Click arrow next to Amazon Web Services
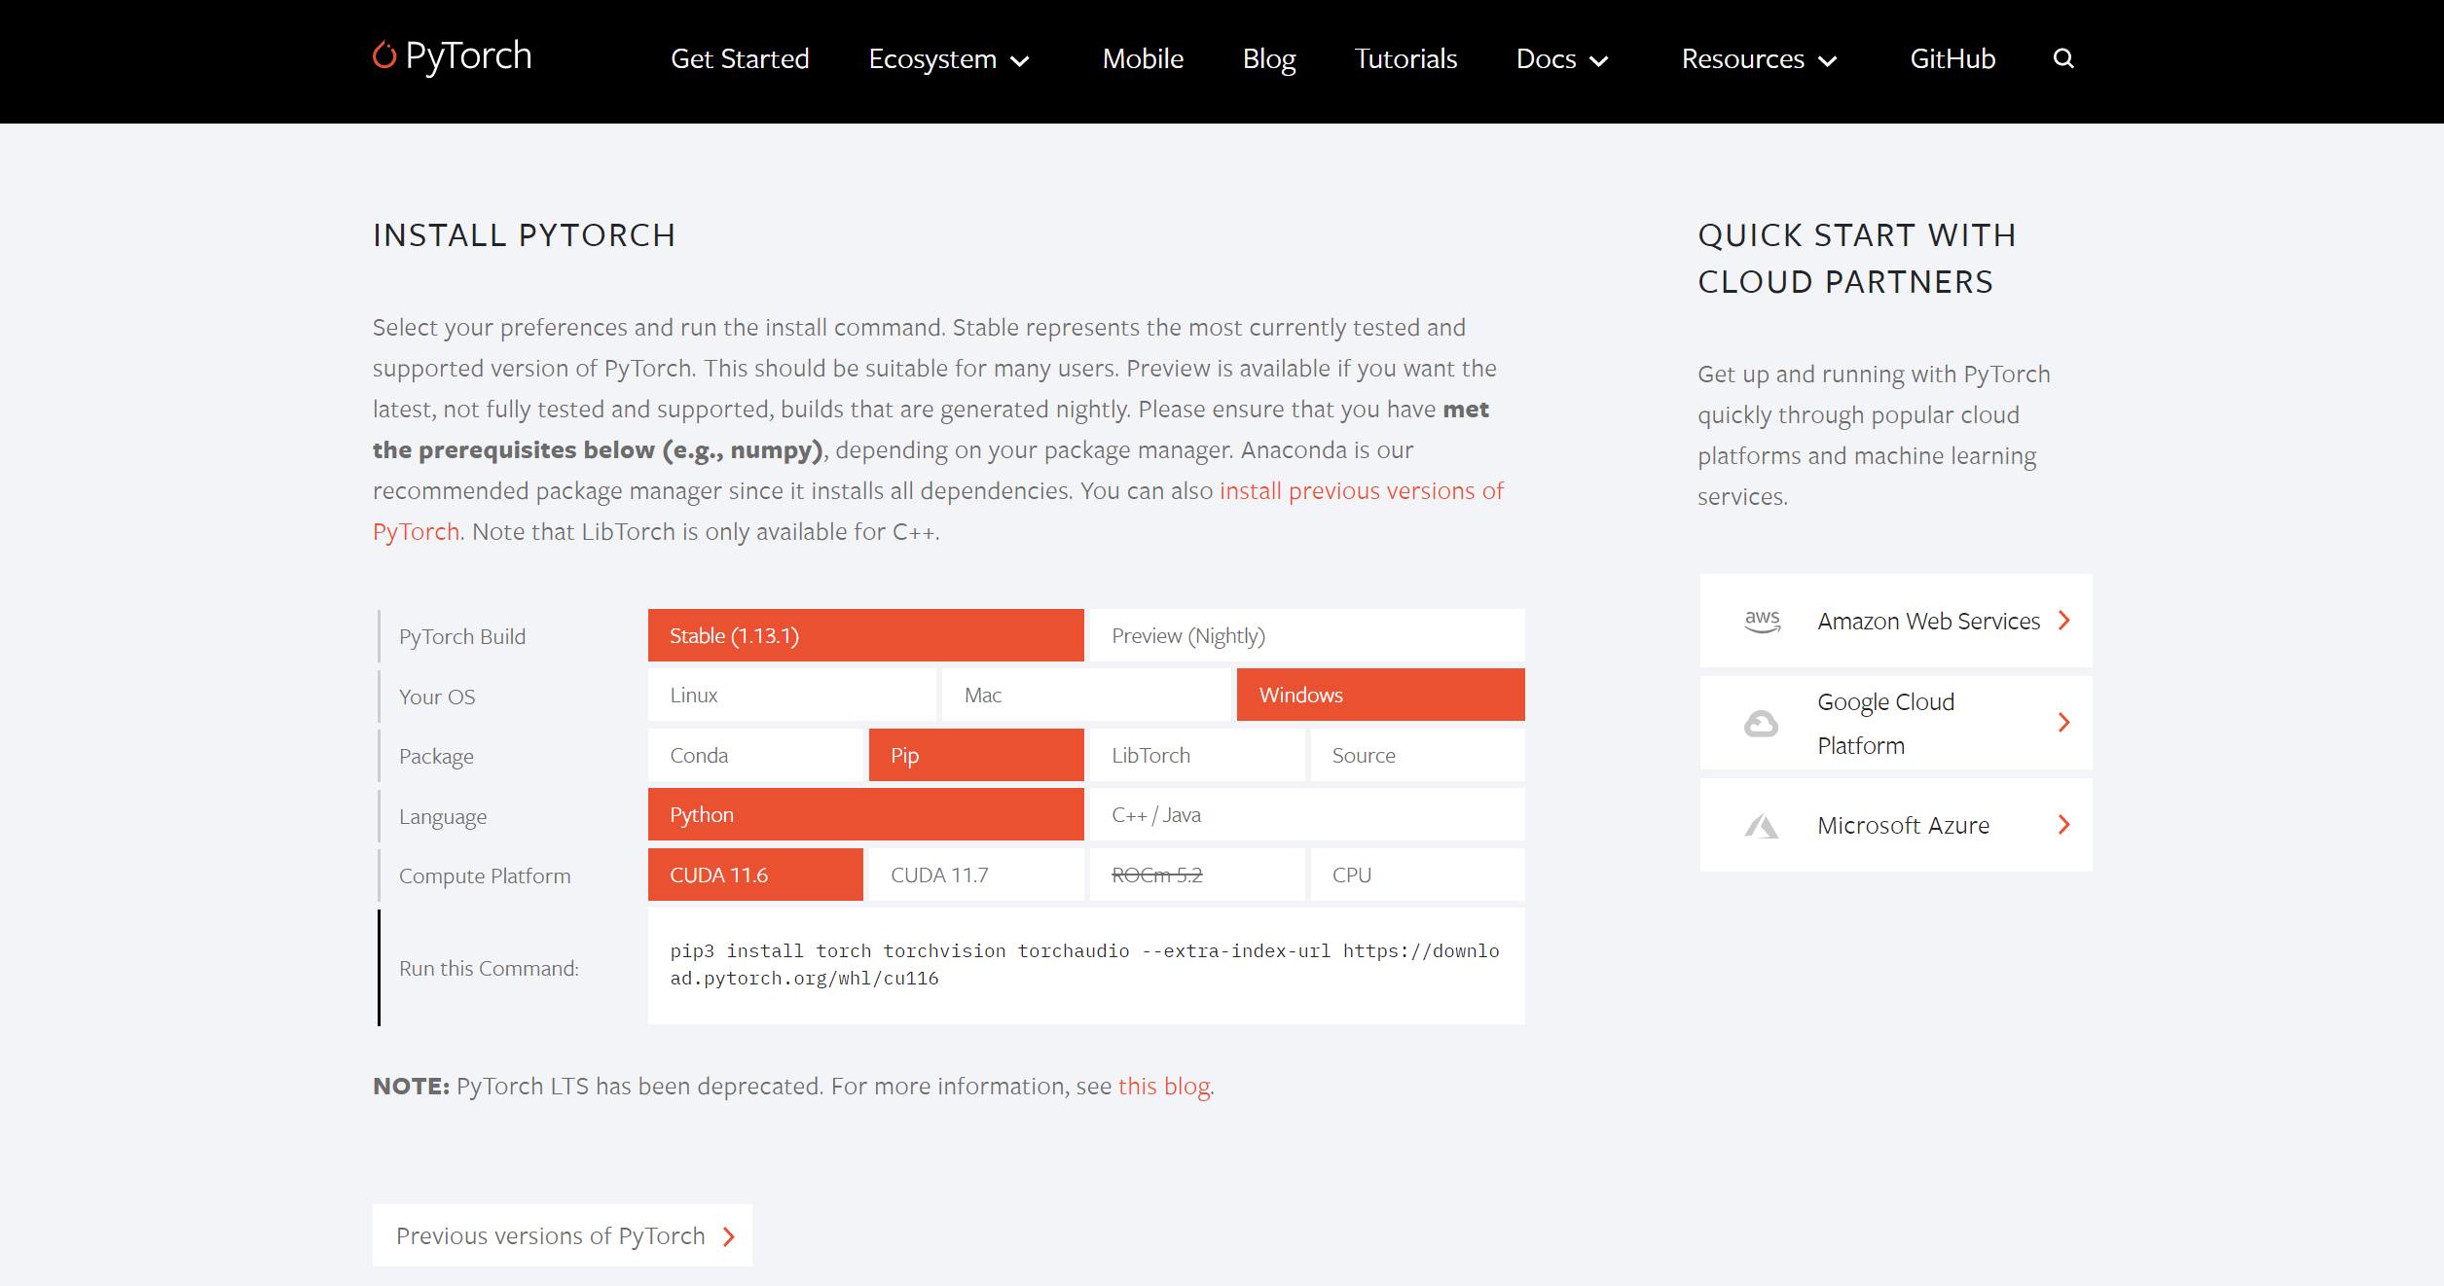 click(2063, 621)
